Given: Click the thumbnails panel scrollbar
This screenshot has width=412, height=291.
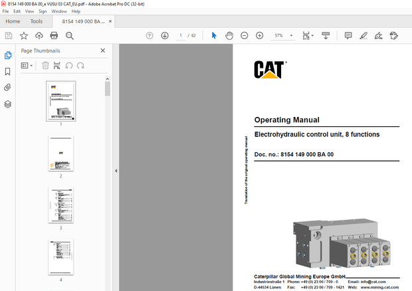Looking at the screenshot, I should click(108, 89).
